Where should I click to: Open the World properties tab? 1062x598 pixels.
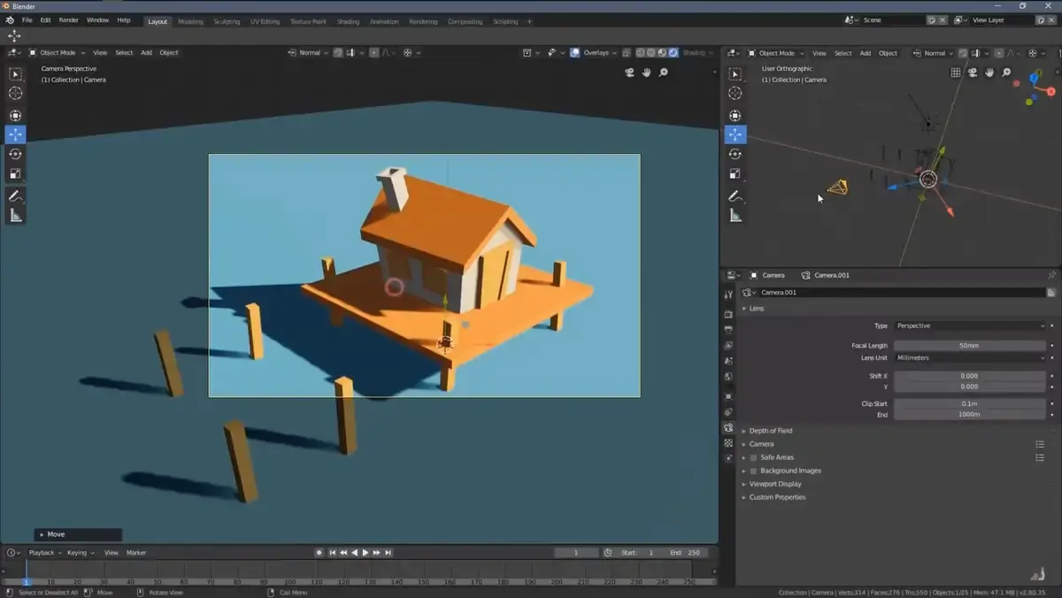(728, 377)
